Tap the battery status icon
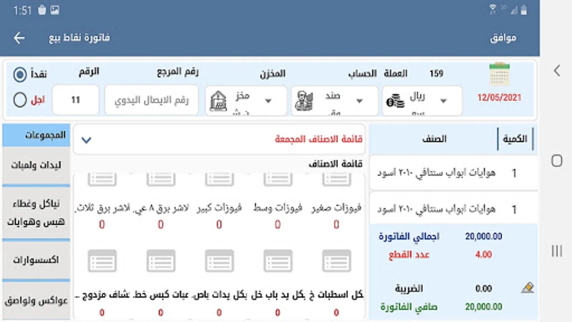The height and width of the screenshot is (322, 572). (524, 10)
